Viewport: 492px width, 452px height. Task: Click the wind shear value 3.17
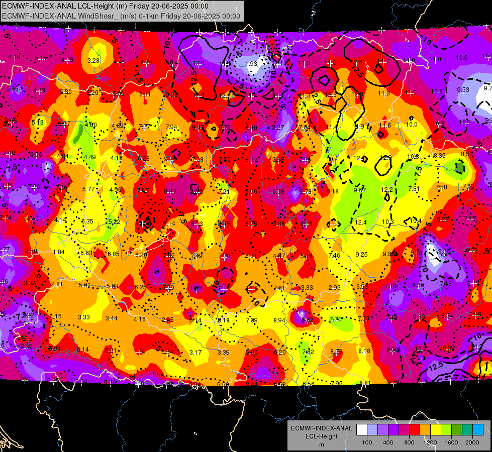[195, 352]
